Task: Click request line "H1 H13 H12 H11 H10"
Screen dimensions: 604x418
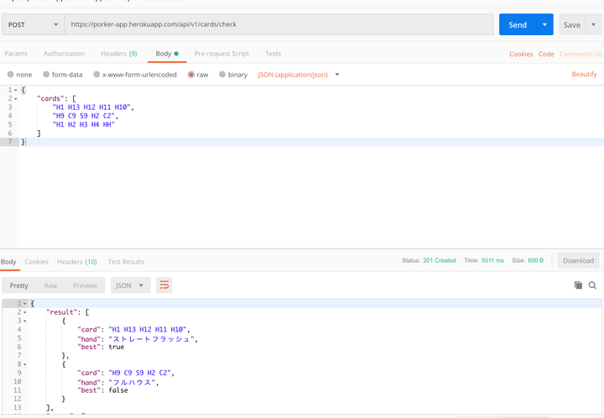Action: tap(93, 107)
